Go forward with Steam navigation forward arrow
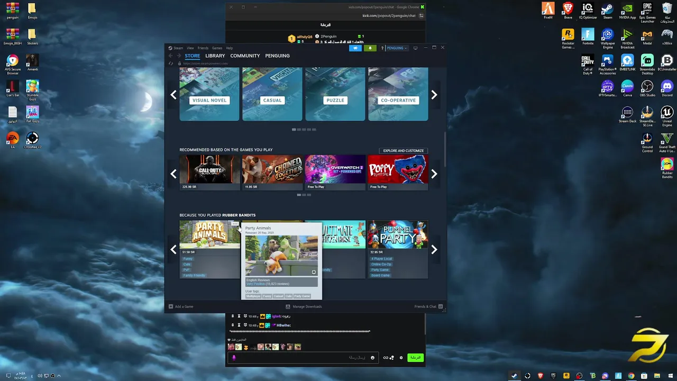This screenshot has width=677, height=381. (x=178, y=56)
